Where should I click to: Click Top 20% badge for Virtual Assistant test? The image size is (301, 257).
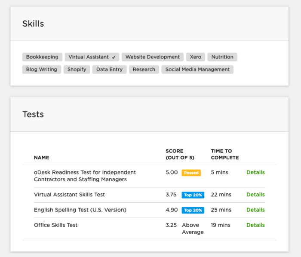point(193,195)
